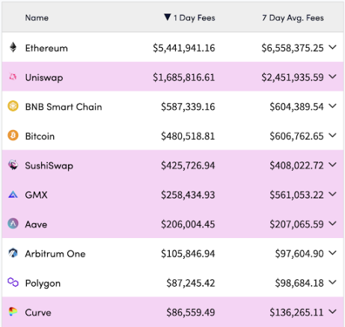Click the BNB Smart Chain yellow icon
This screenshot has width=345, height=327.
(x=13, y=106)
